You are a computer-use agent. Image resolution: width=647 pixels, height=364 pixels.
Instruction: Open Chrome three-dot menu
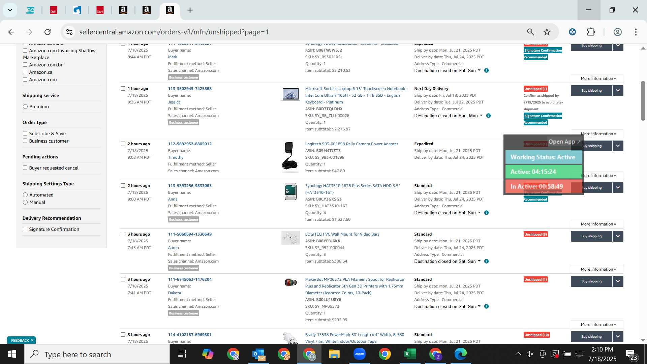[x=636, y=32]
